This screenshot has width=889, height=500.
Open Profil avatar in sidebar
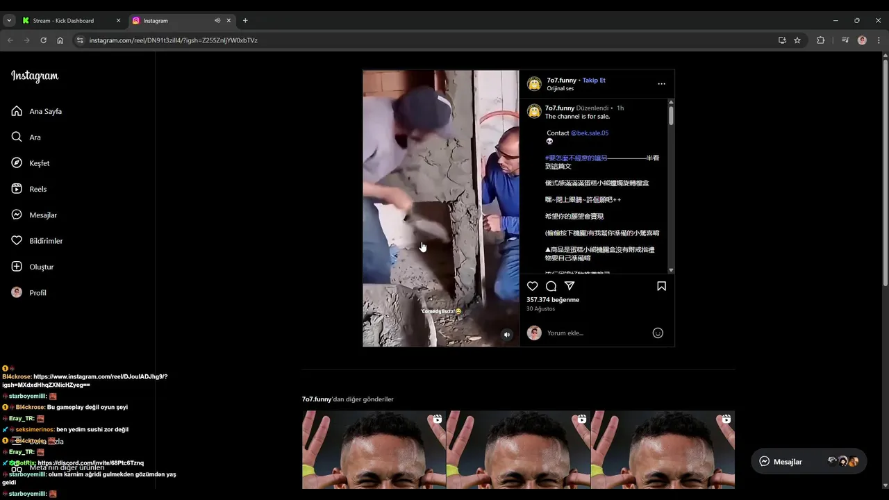[x=17, y=292]
